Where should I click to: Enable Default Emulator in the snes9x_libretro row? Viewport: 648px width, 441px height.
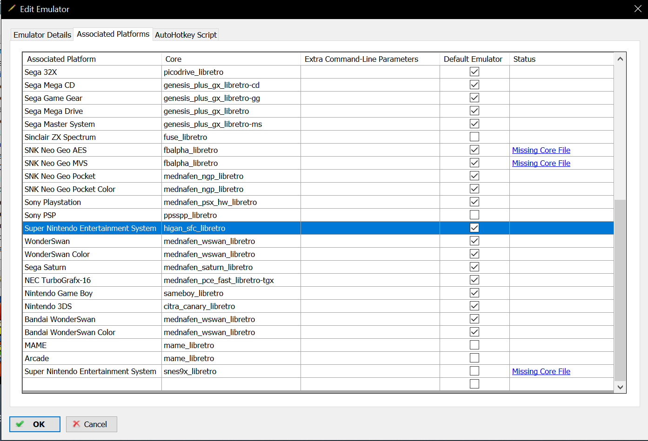pyautogui.click(x=474, y=371)
